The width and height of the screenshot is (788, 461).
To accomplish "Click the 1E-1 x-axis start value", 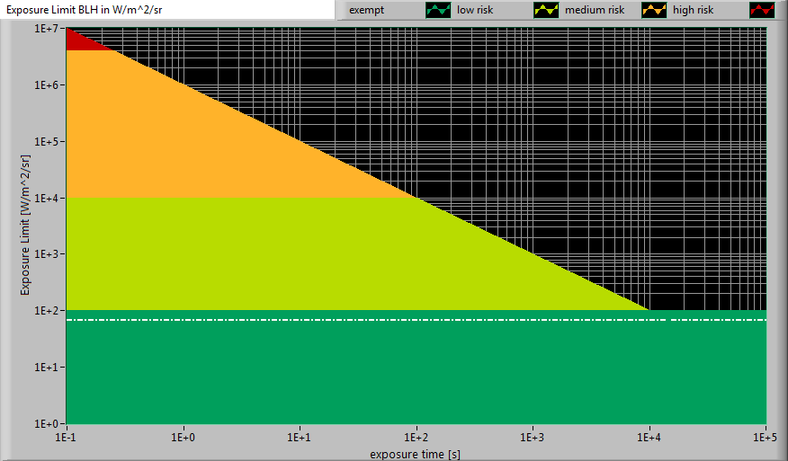I will coord(66,437).
